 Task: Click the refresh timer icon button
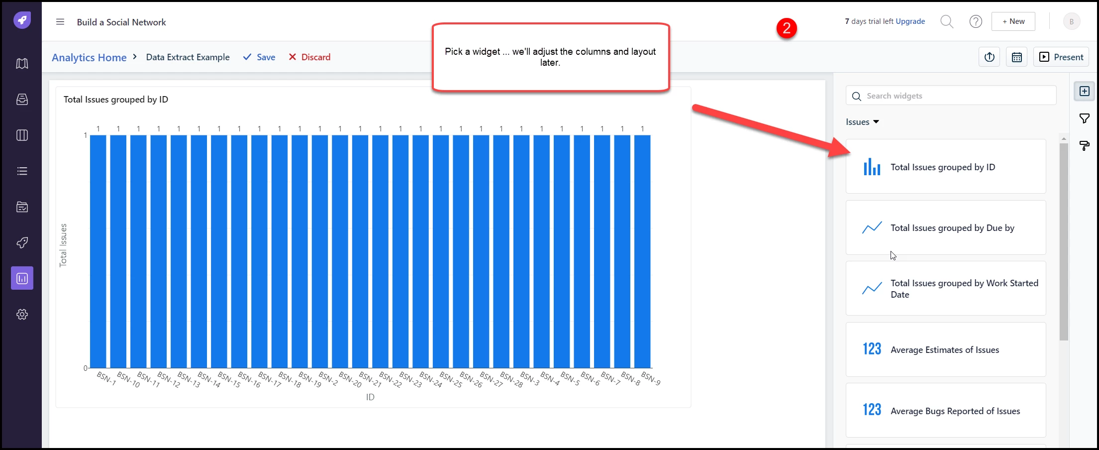pyautogui.click(x=990, y=57)
